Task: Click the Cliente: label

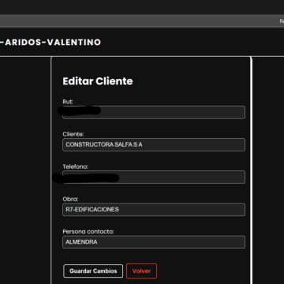Action: (x=73, y=134)
